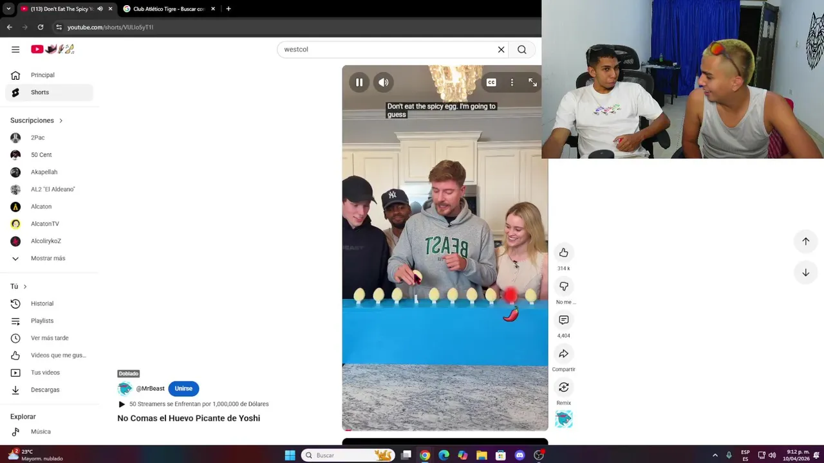
Task: Close the Club Atlético Tigre tab
Action: pos(212,9)
